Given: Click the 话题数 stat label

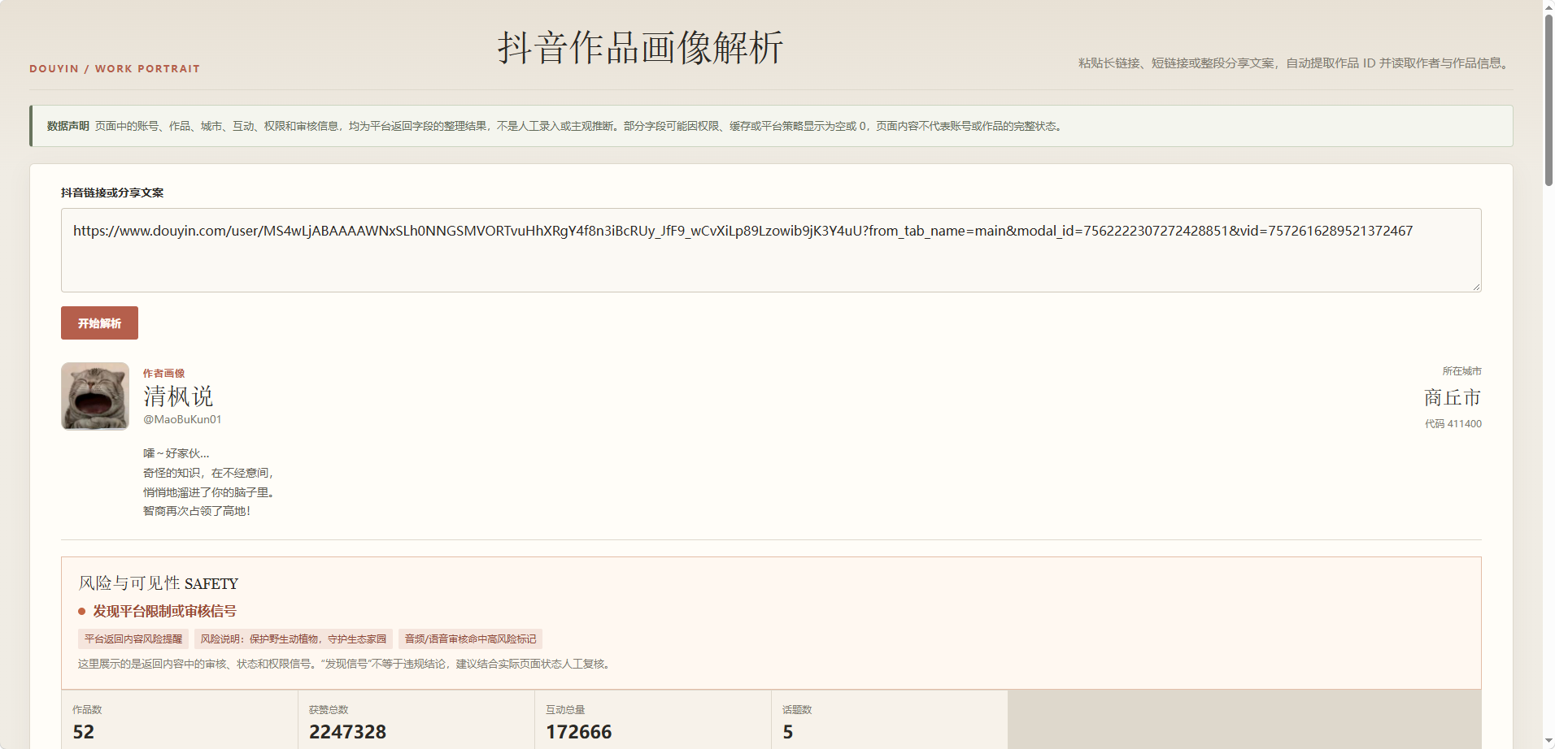Looking at the screenshot, I should coord(797,710).
